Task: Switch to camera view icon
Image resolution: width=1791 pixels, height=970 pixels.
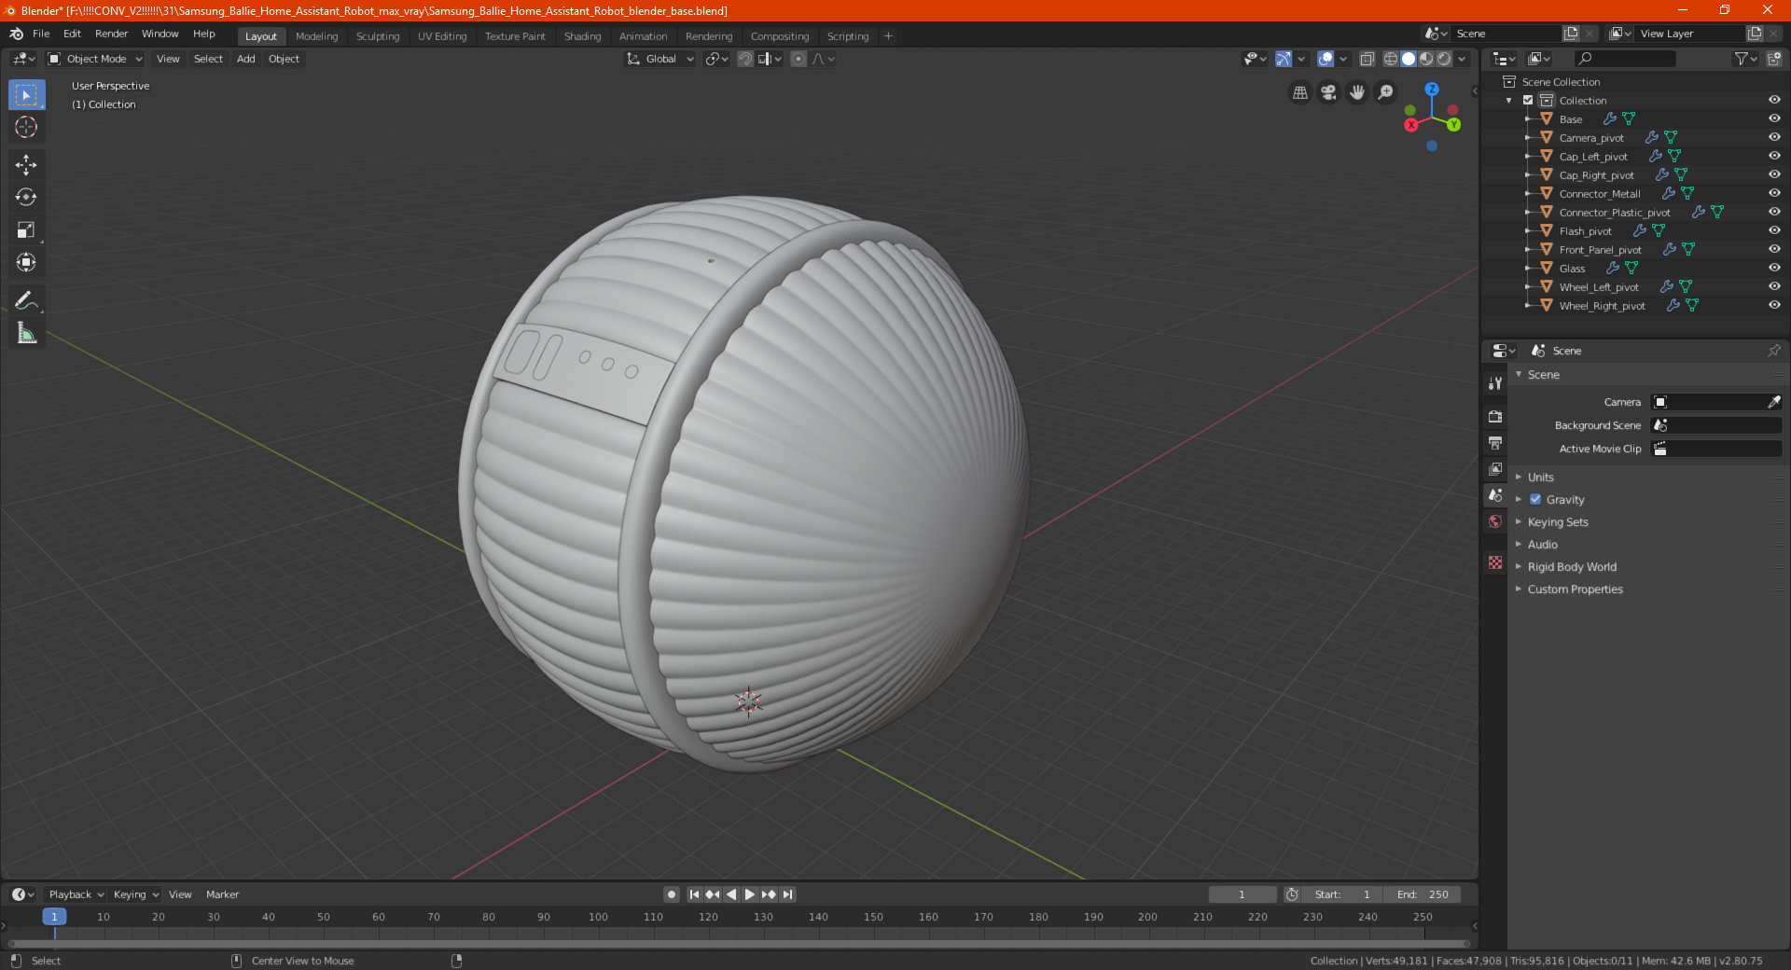Action: [1328, 92]
